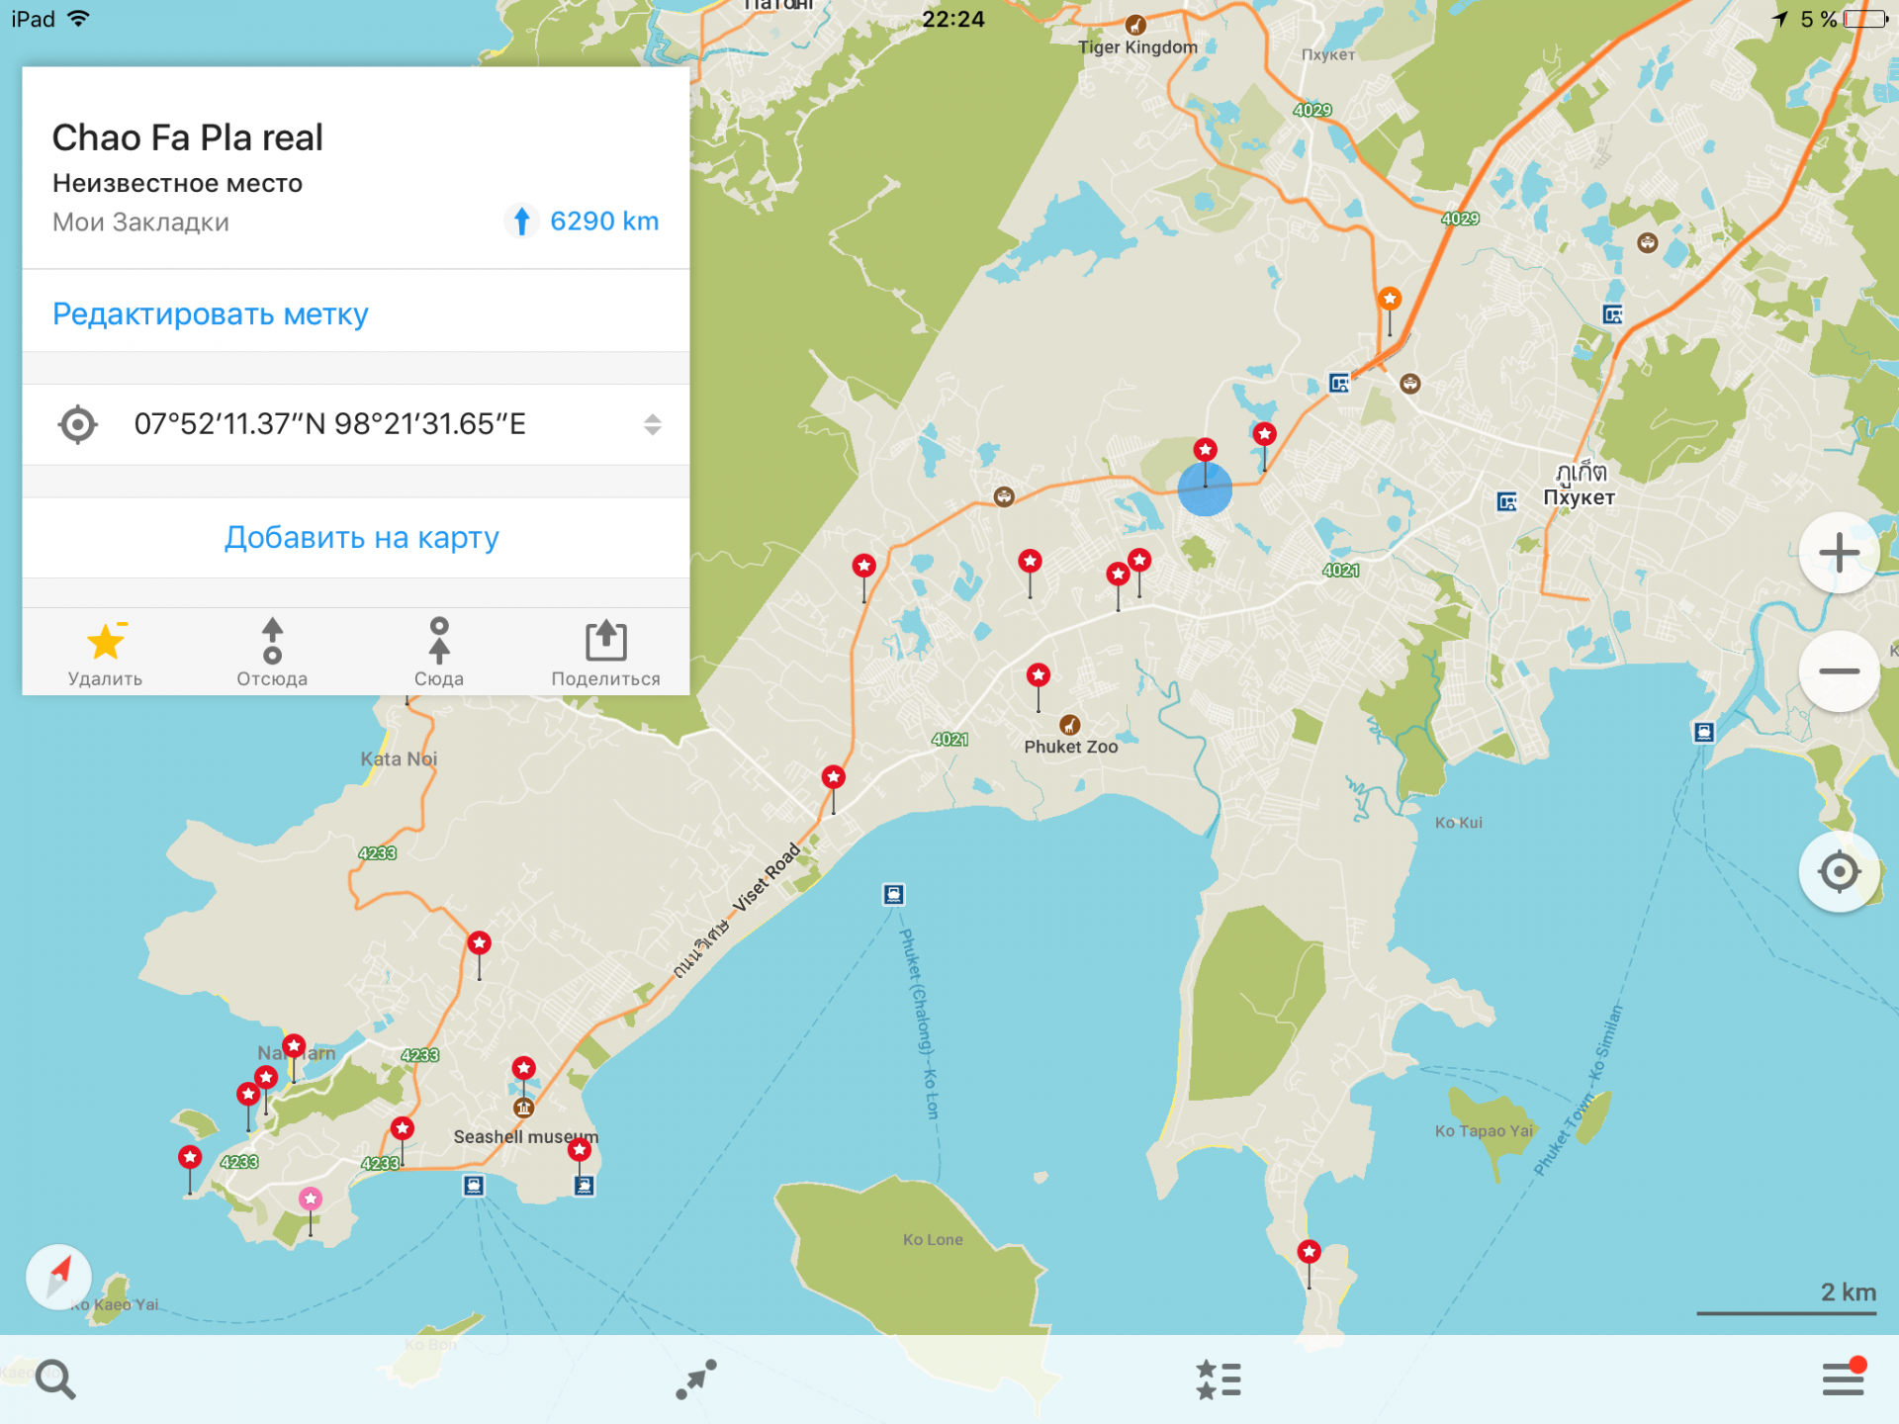Remove bookmark via Удалить star
1899x1424 pixels.
click(x=105, y=653)
